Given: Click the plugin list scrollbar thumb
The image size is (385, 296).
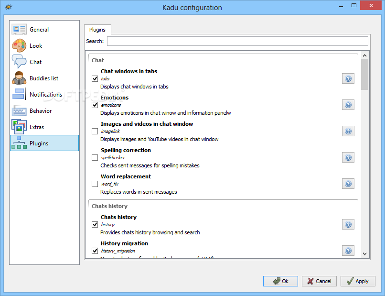Looking at the screenshot, I should (x=364, y=75).
